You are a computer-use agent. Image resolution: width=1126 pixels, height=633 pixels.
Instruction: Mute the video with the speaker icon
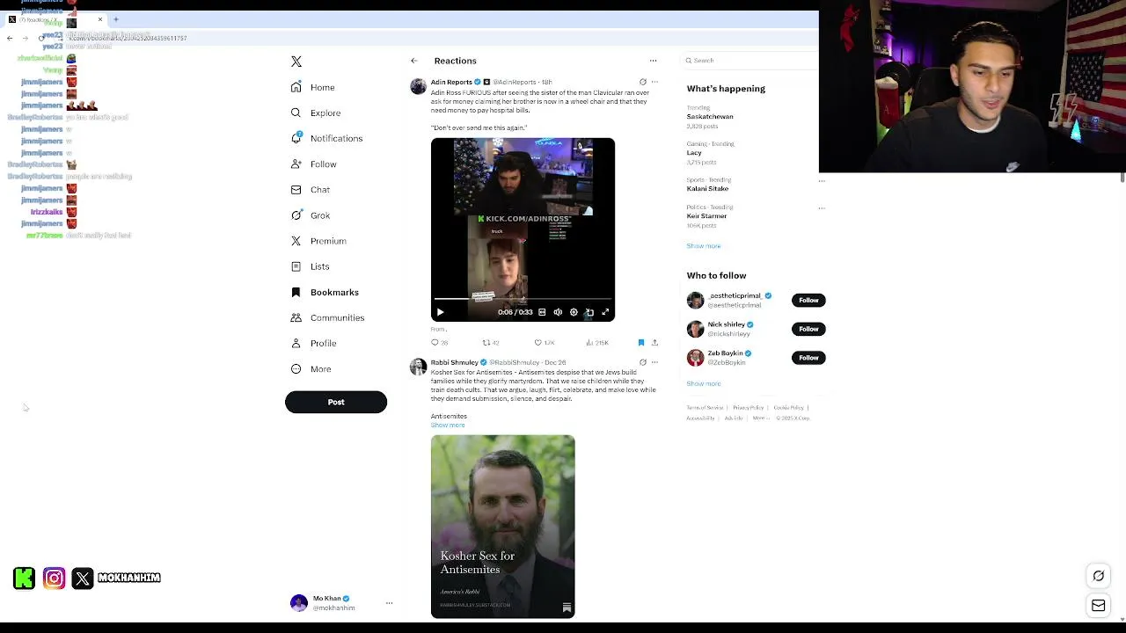(558, 312)
